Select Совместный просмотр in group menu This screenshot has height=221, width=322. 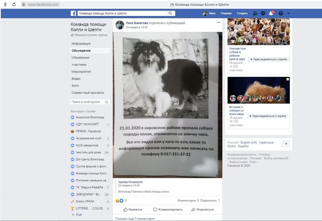[88, 93]
